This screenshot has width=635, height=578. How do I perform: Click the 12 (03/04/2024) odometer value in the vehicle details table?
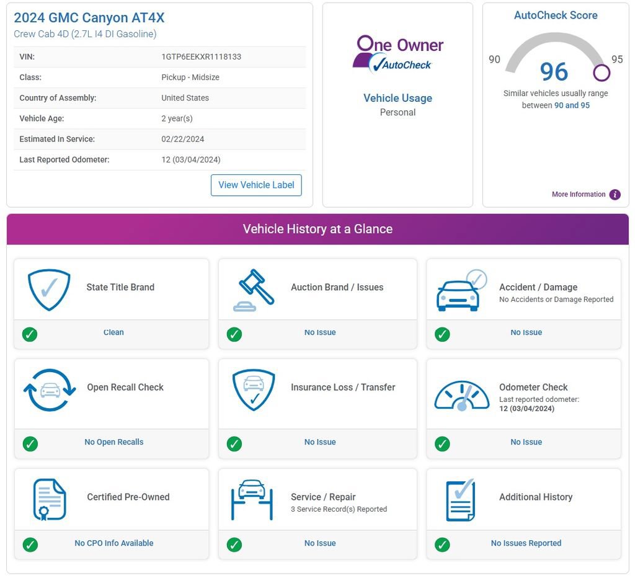click(191, 159)
